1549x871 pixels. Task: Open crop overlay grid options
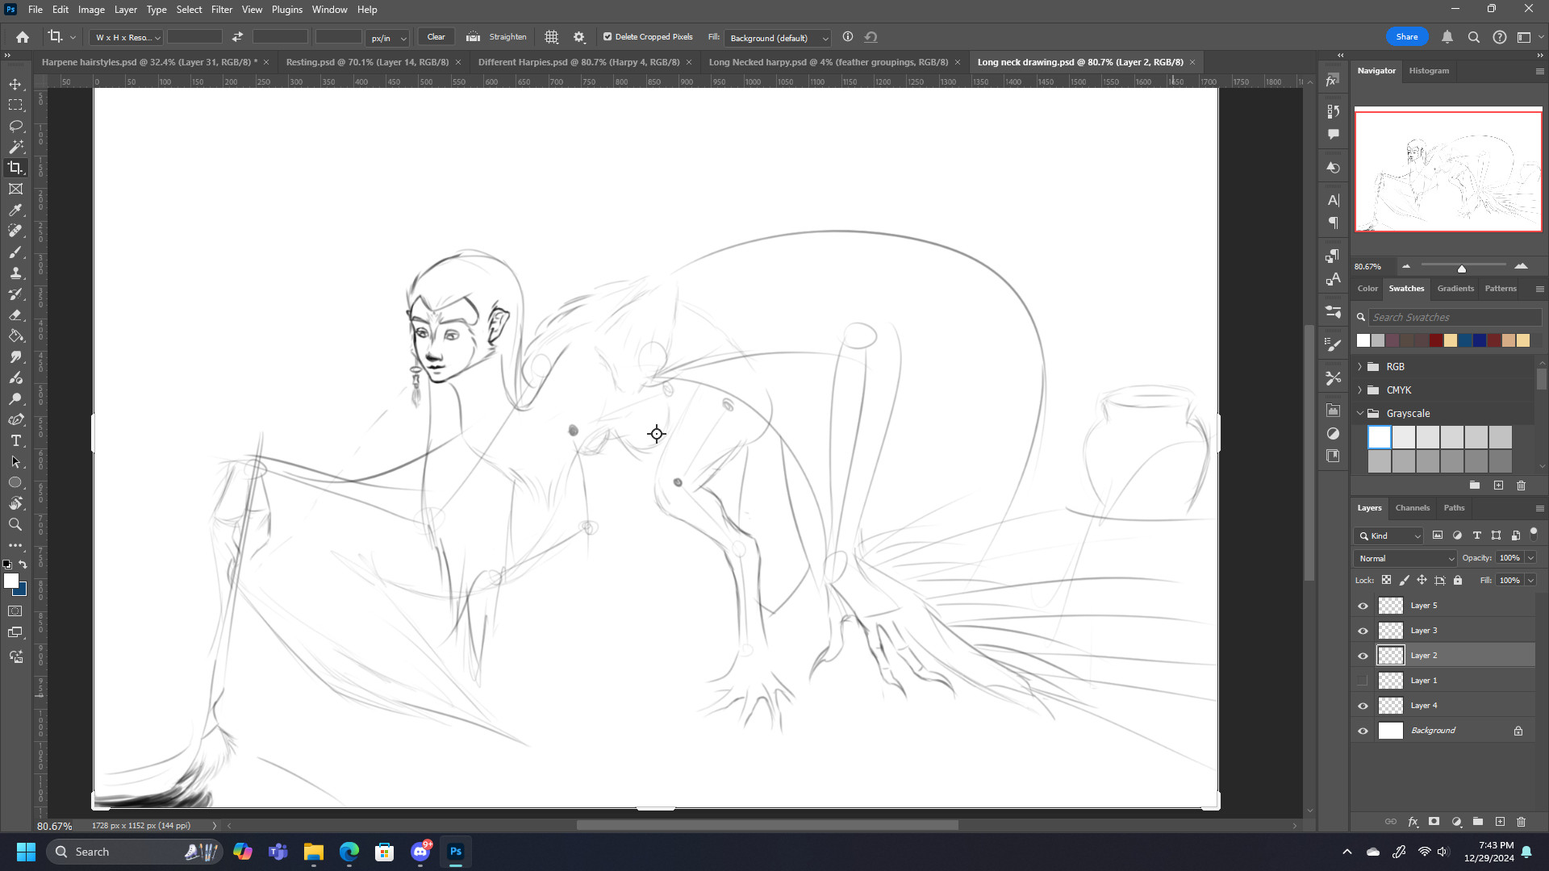click(551, 37)
